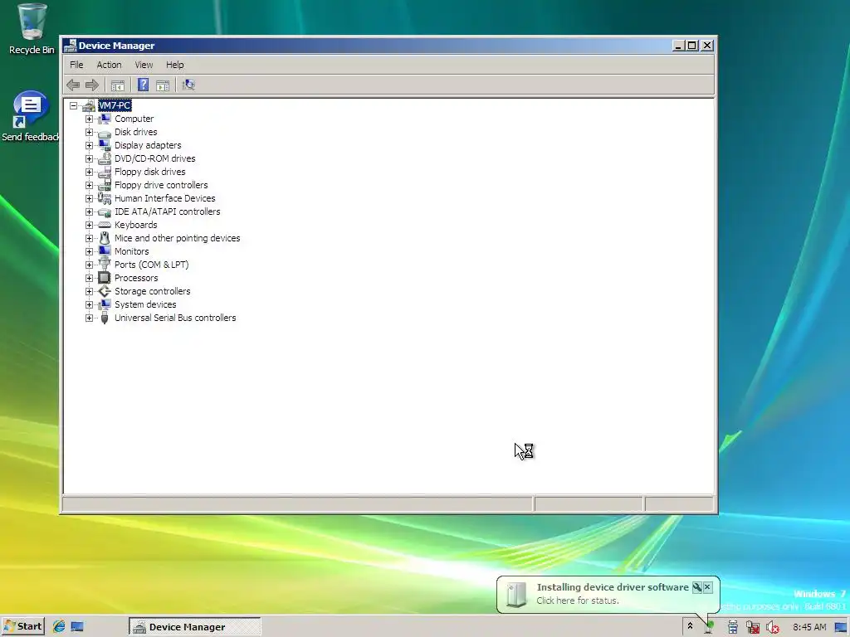
Task: Select the Universal Serial Bus controllers label
Action: coord(175,318)
